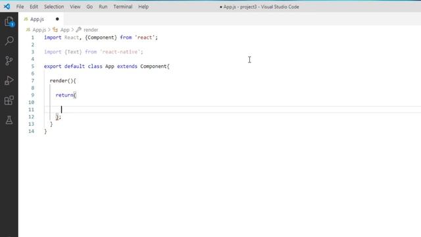Click {Component} in the first import

(x=101, y=38)
